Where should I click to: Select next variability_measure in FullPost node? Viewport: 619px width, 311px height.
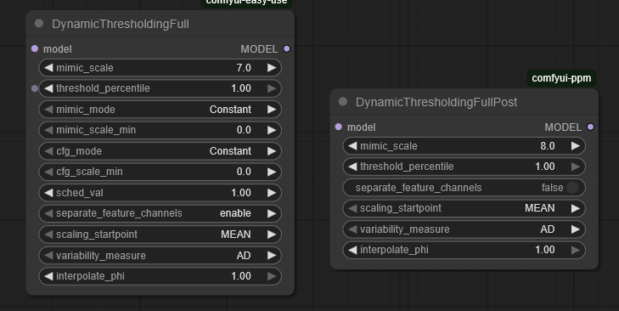tap(576, 229)
